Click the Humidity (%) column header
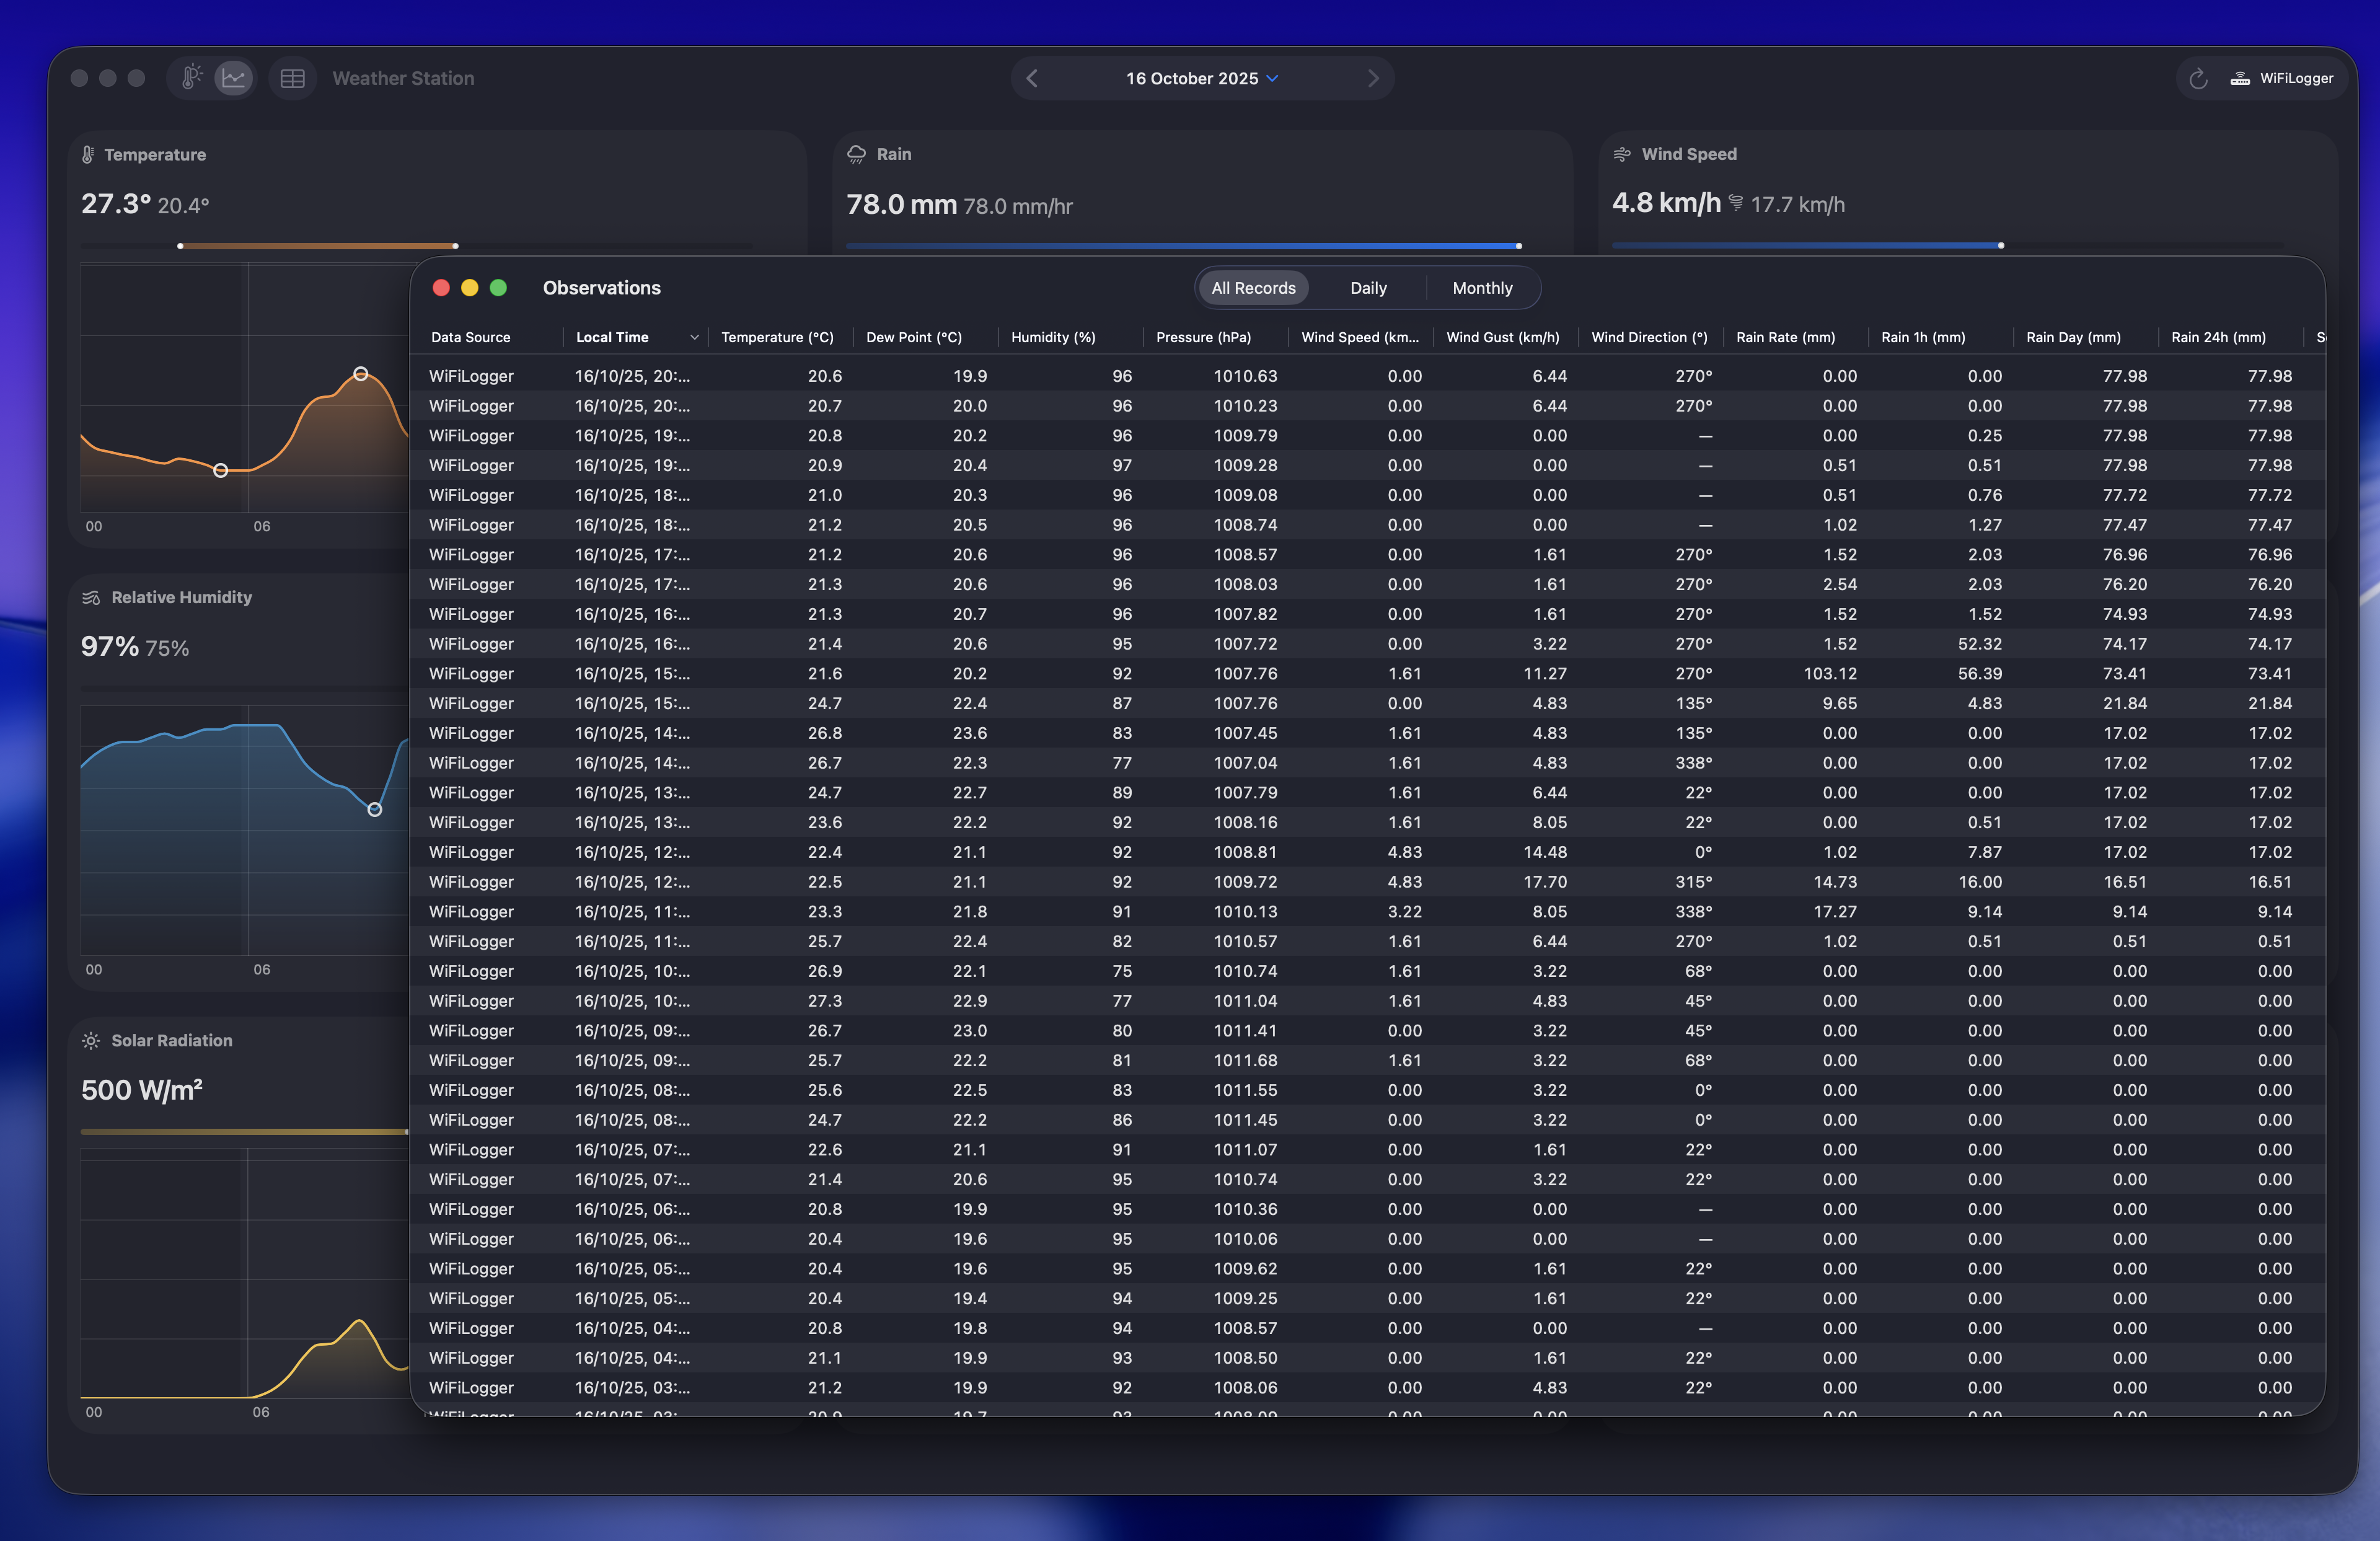 click(x=1053, y=337)
